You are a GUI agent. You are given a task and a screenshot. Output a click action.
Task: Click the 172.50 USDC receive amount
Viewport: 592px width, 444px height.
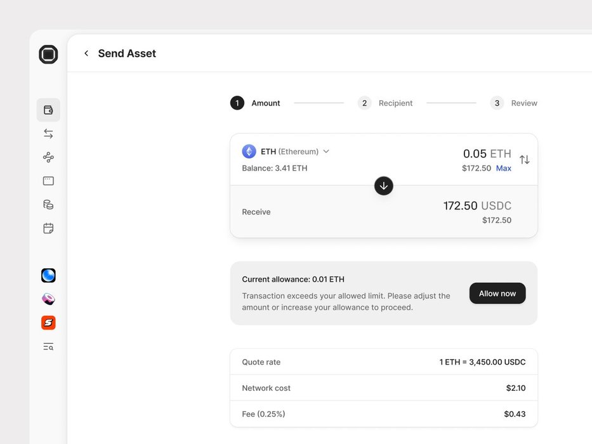477,206
